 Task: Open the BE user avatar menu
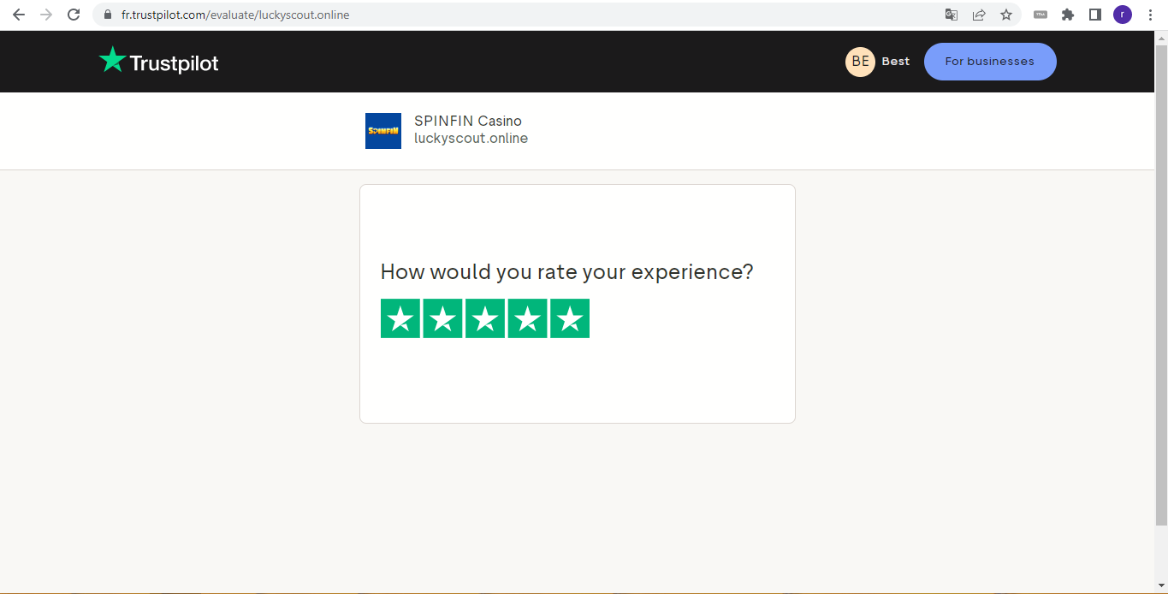(860, 62)
